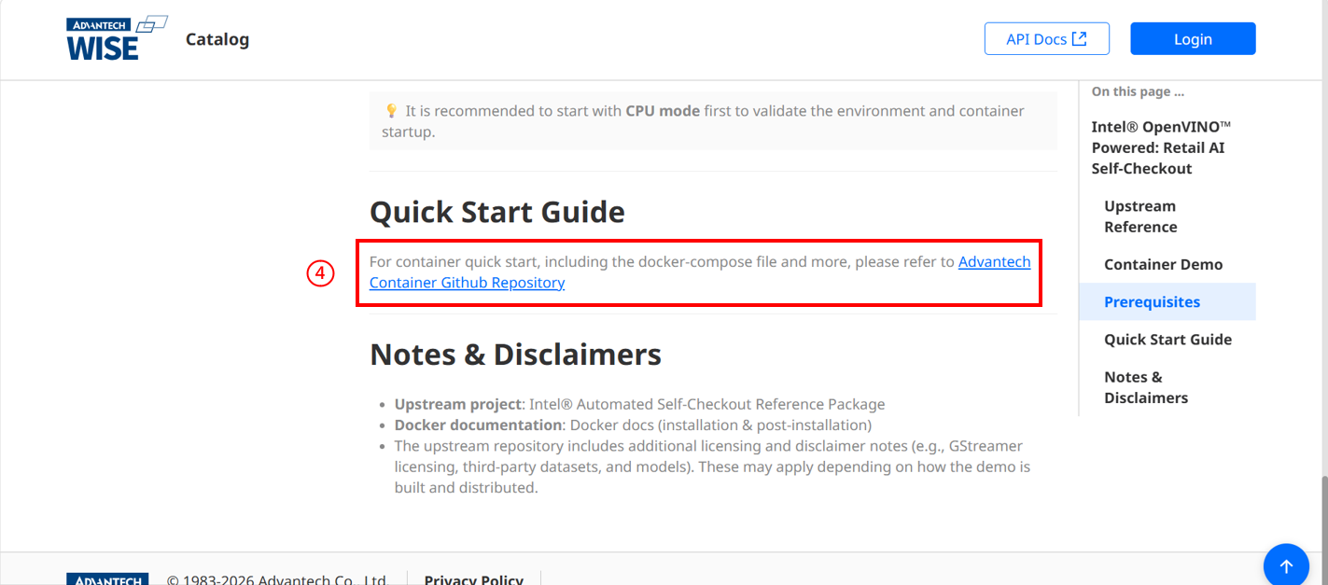Open the Catalog page link

coord(217,39)
